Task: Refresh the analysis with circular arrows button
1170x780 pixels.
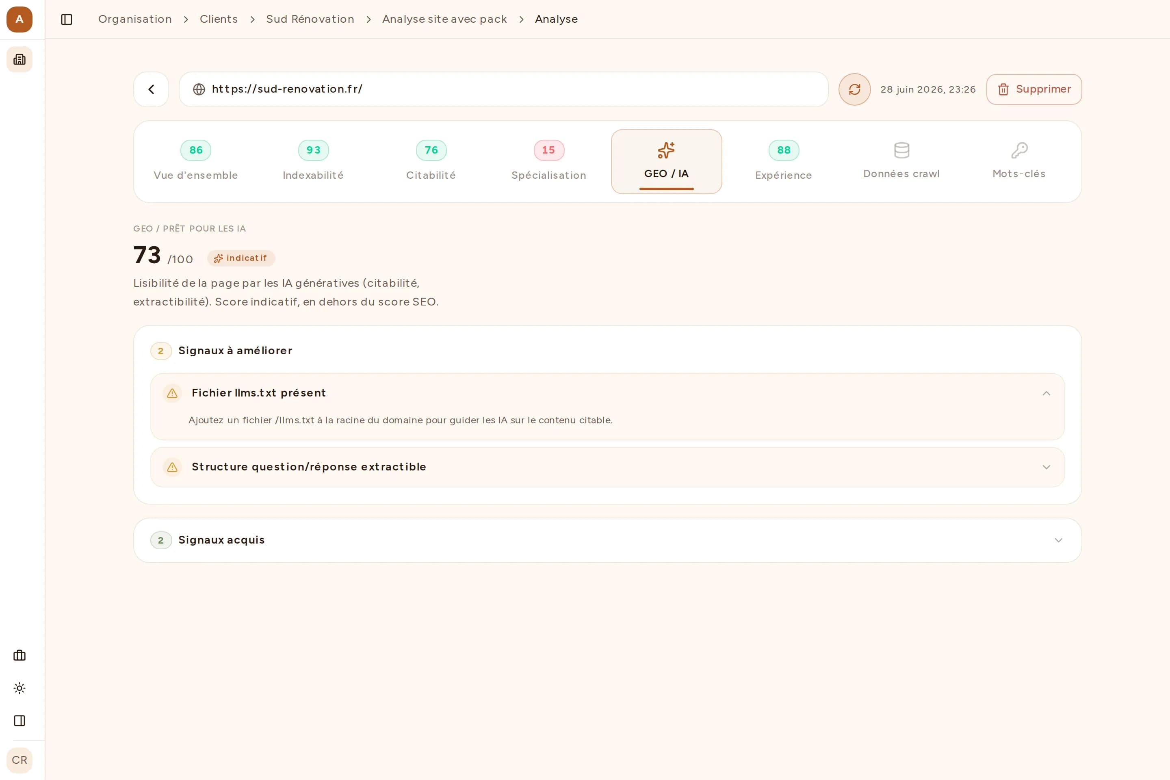Action: (855, 89)
